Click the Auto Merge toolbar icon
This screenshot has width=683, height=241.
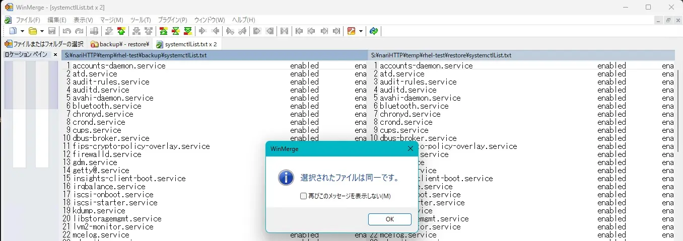click(x=285, y=31)
